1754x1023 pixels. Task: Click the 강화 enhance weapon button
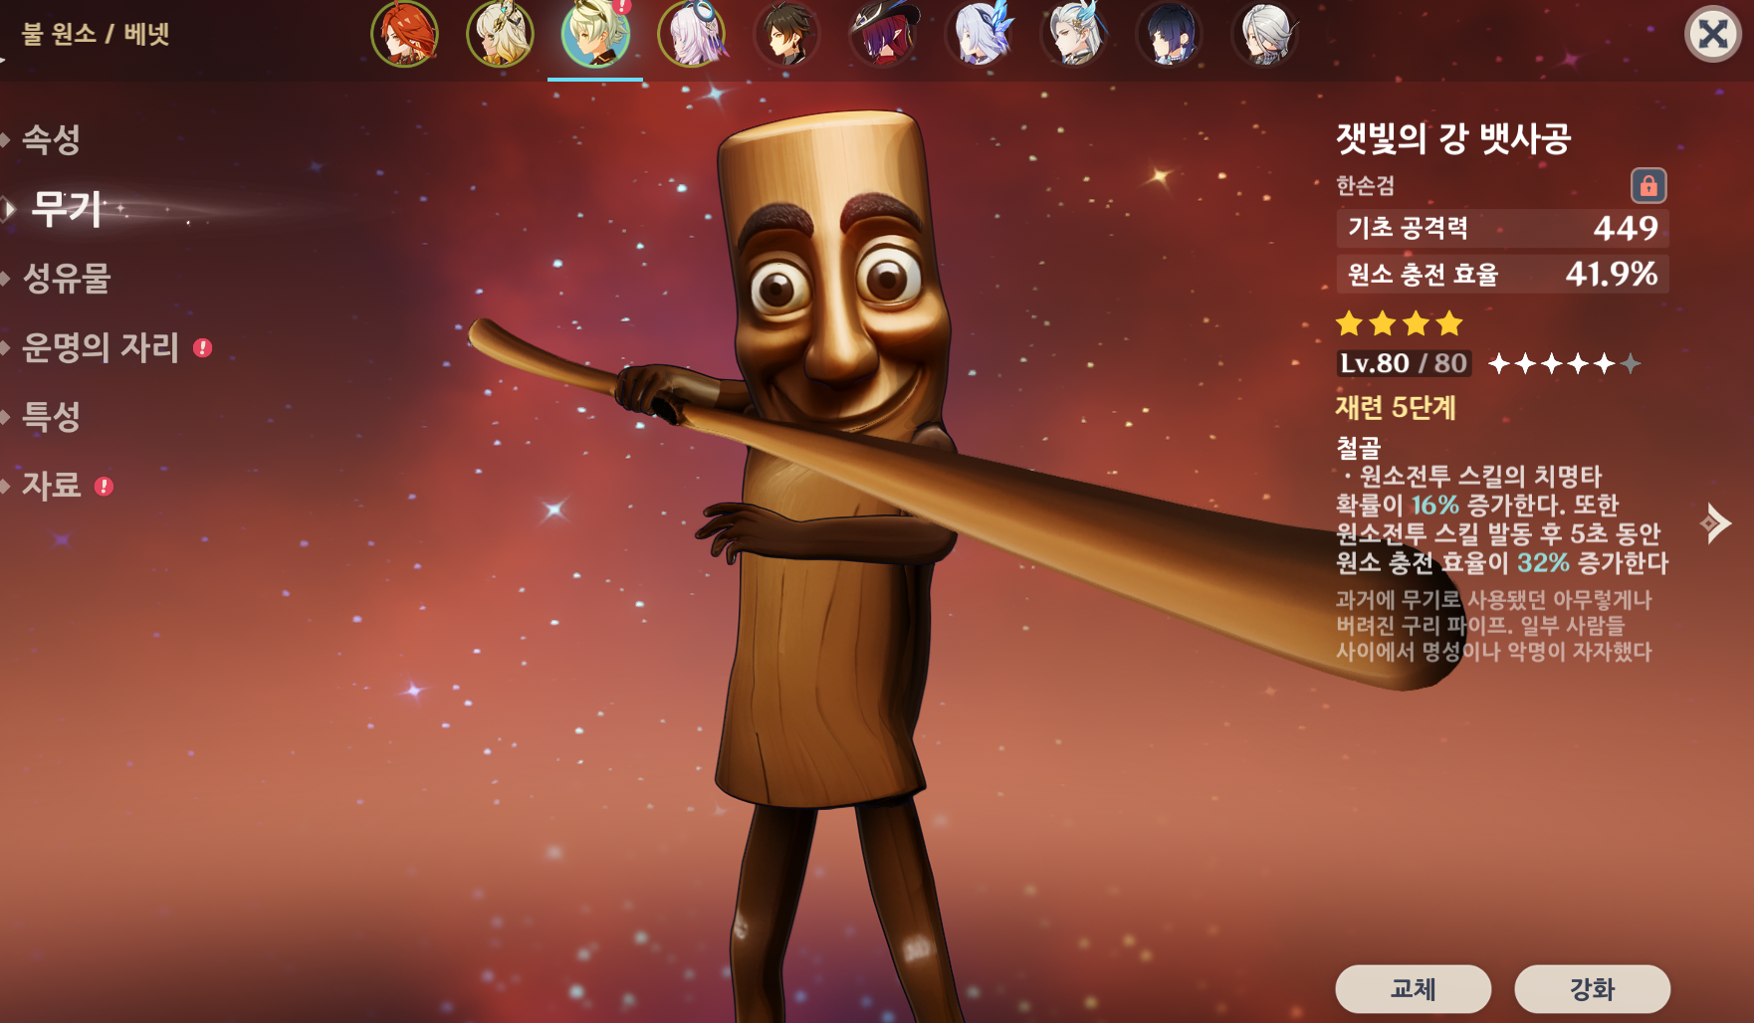coord(1593,989)
